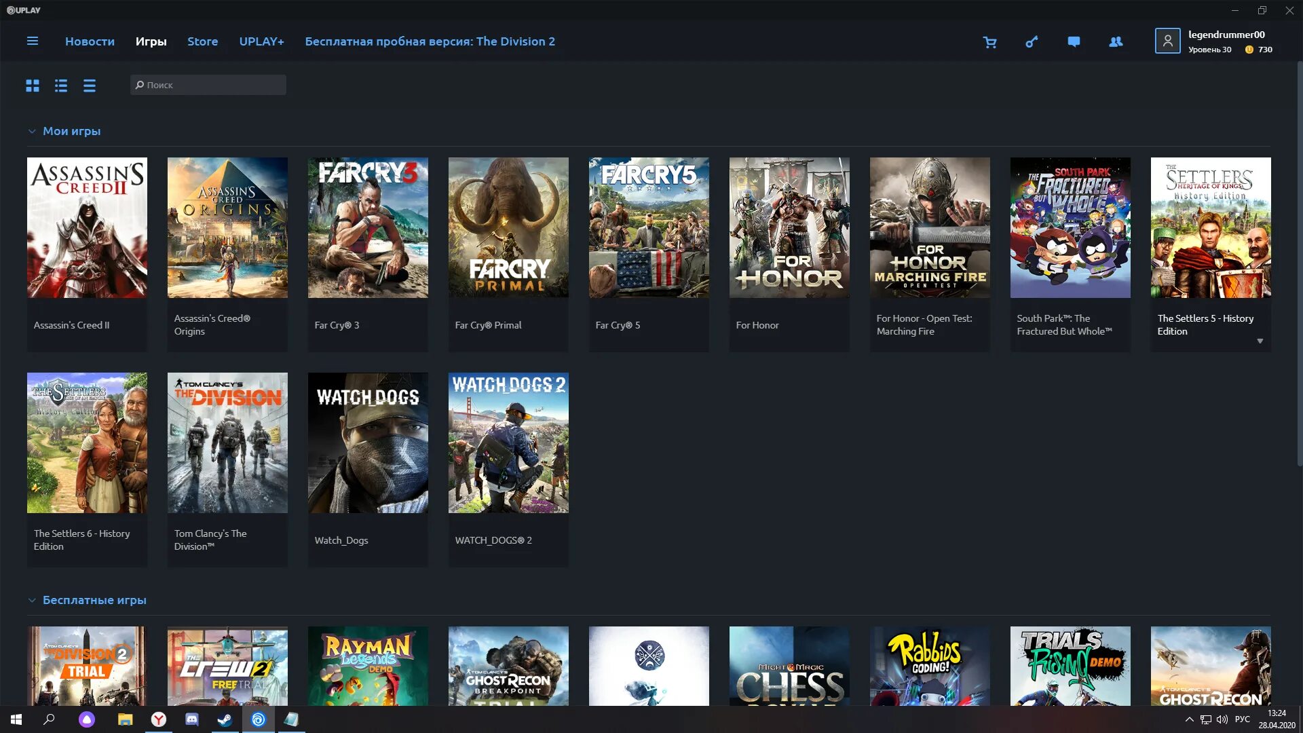
Task: Click the Поиск search field
Action: coord(208,86)
